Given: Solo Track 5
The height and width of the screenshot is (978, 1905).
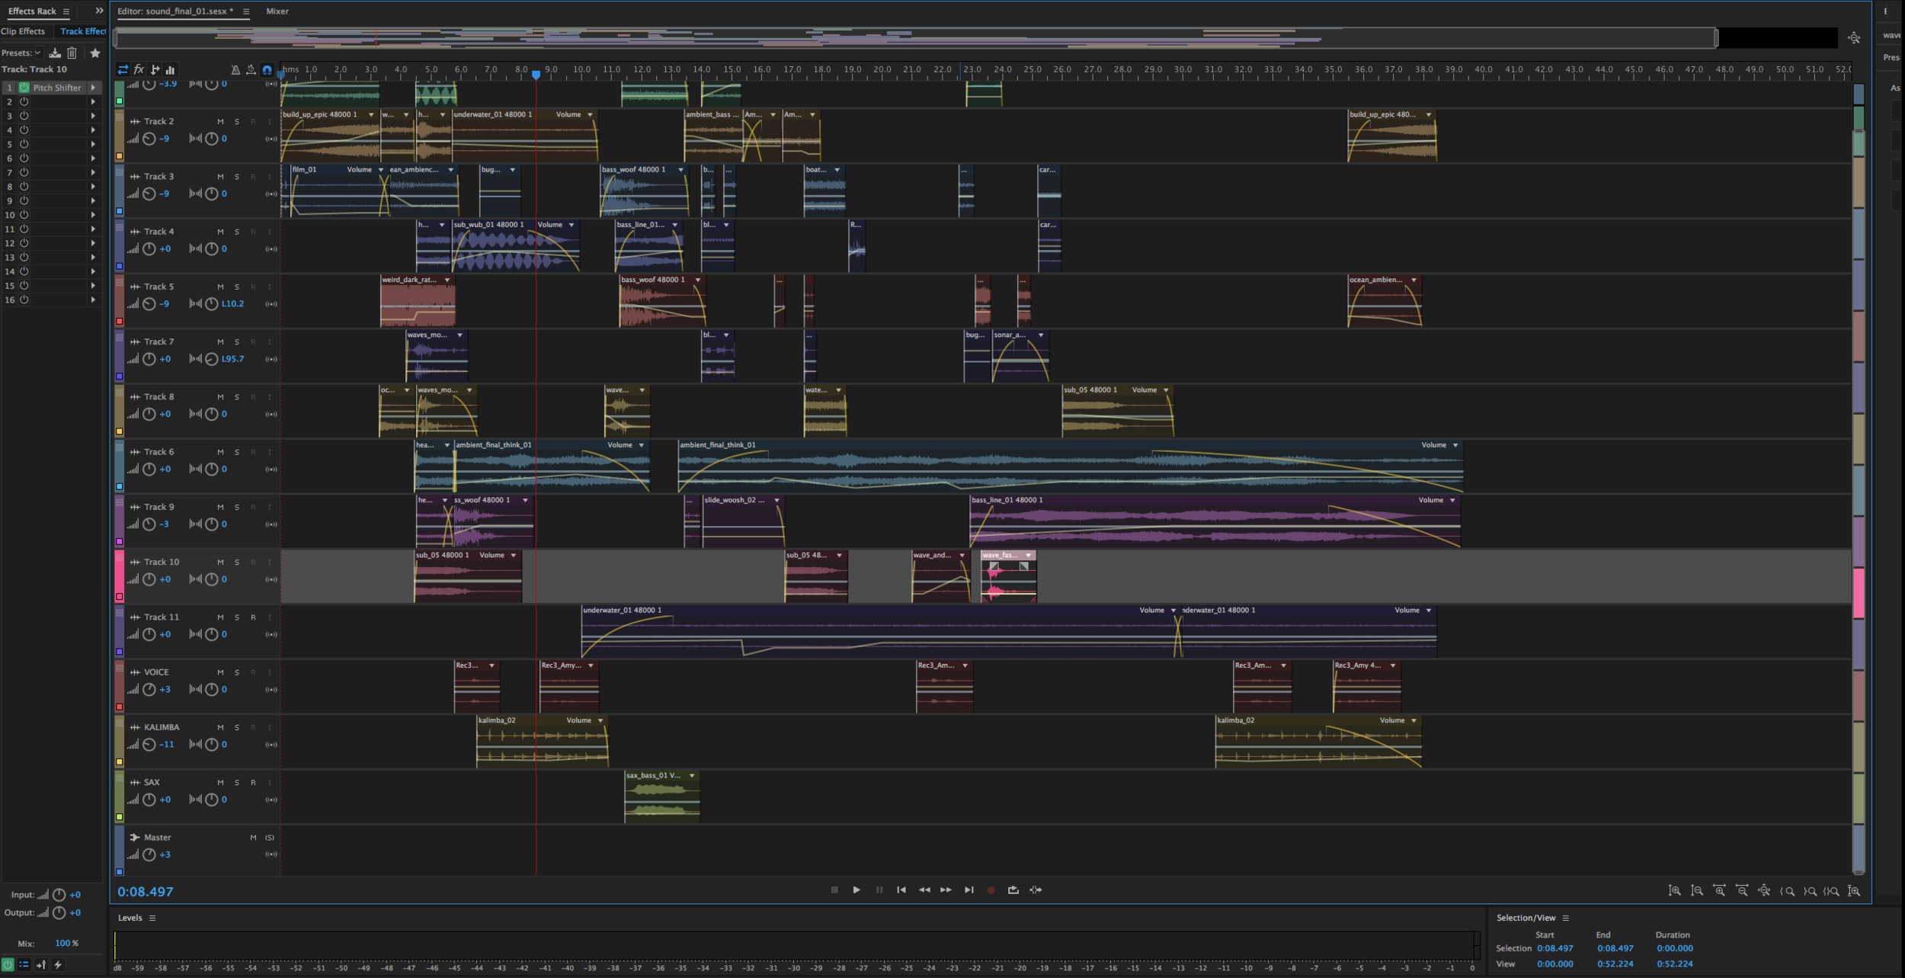Looking at the screenshot, I should click(237, 287).
